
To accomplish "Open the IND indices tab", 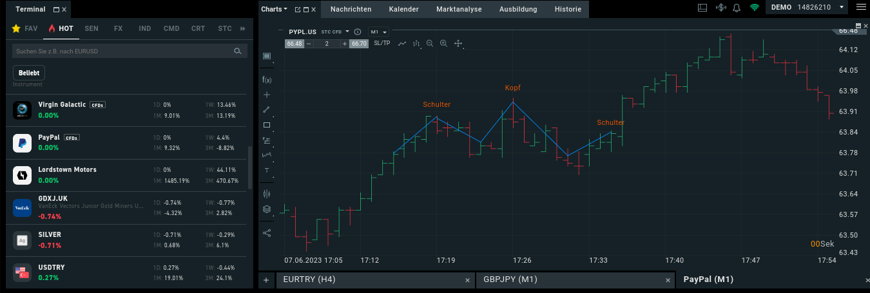I will pyautogui.click(x=145, y=28).
